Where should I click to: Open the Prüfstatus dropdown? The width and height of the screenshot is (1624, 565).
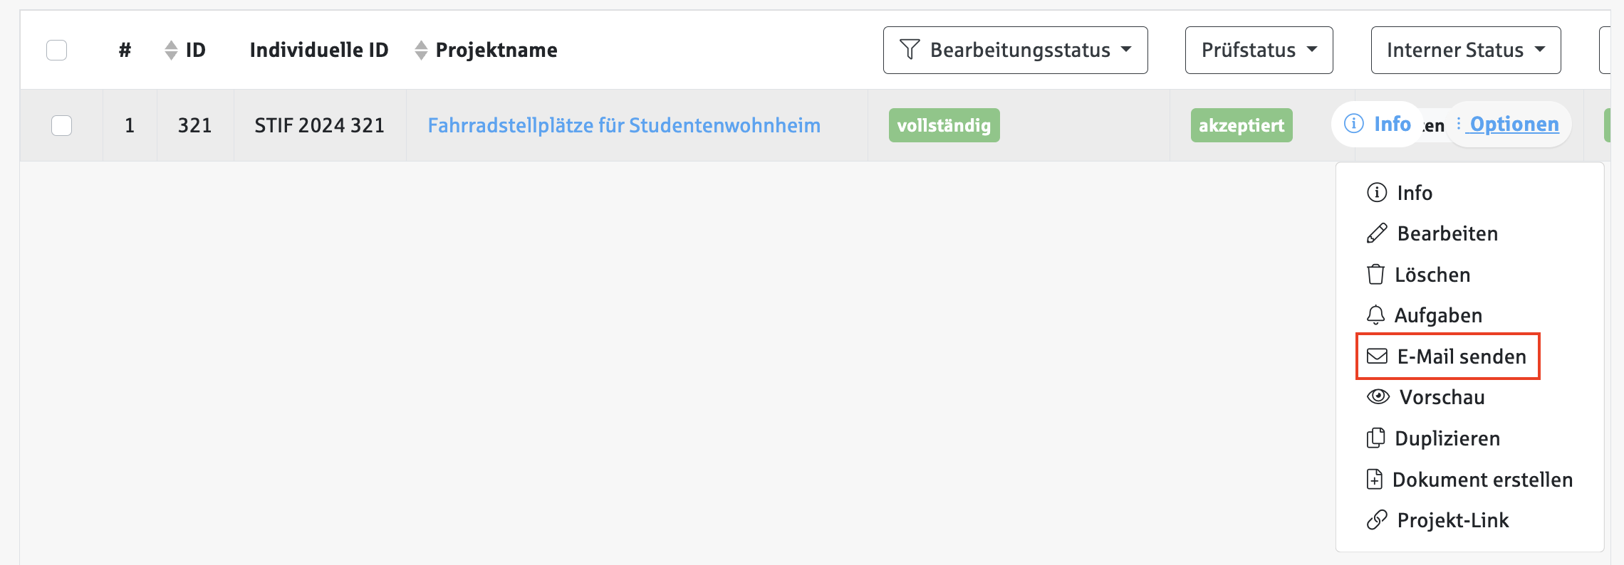coord(1259,50)
